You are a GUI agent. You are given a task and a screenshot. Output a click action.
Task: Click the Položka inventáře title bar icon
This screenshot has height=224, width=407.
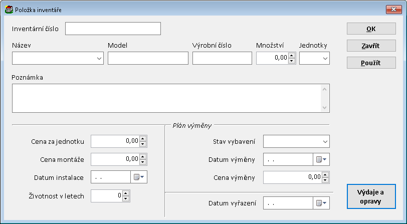pos(9,10)
